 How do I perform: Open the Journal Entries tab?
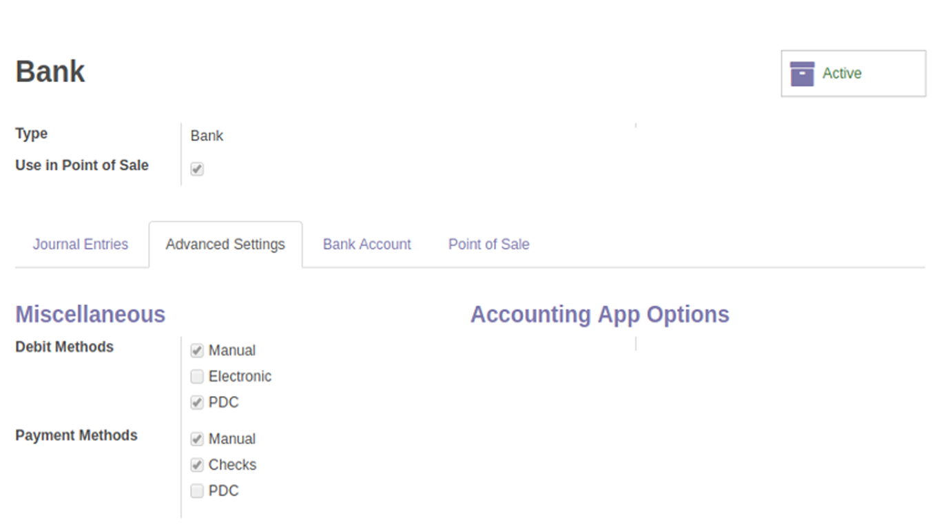click(x=81, y=245)
